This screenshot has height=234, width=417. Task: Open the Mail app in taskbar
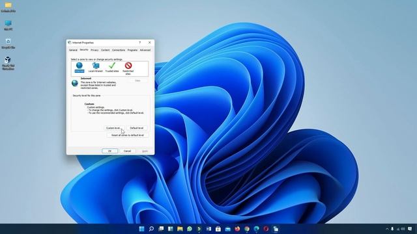(227, 229)
